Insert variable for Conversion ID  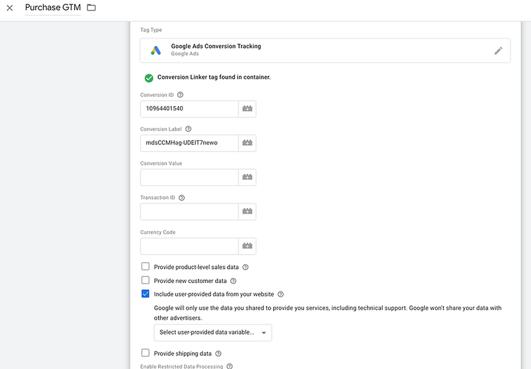pos(247,109)
